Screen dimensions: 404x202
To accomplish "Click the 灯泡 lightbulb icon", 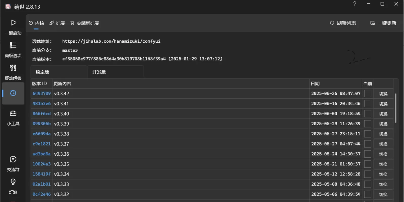I will pyautogui.click(x=13, y=182).
